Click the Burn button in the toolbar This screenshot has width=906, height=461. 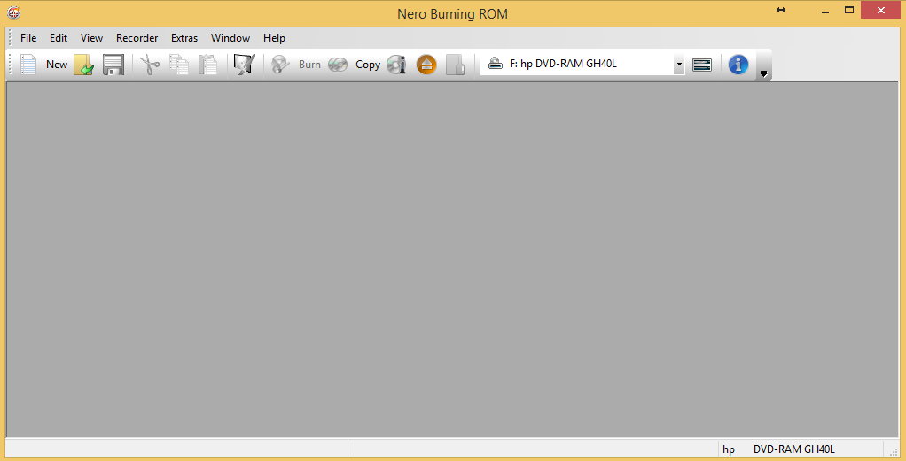pos(295,64)
